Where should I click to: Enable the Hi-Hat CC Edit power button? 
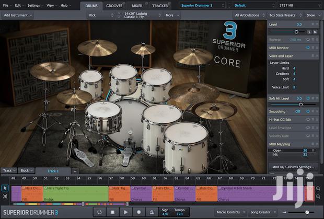click(x=308, y=119)
